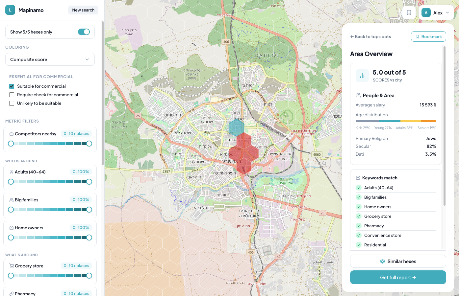The width and height of the screenshot is (459, 296).
Task: Check Require check for commercial
Action: (x=12, y=95)
